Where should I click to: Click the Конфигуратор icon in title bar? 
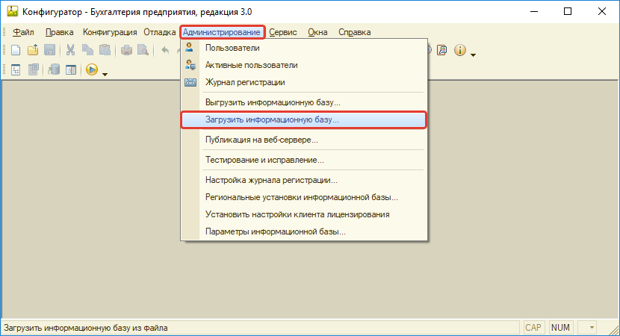pos(12,11)
